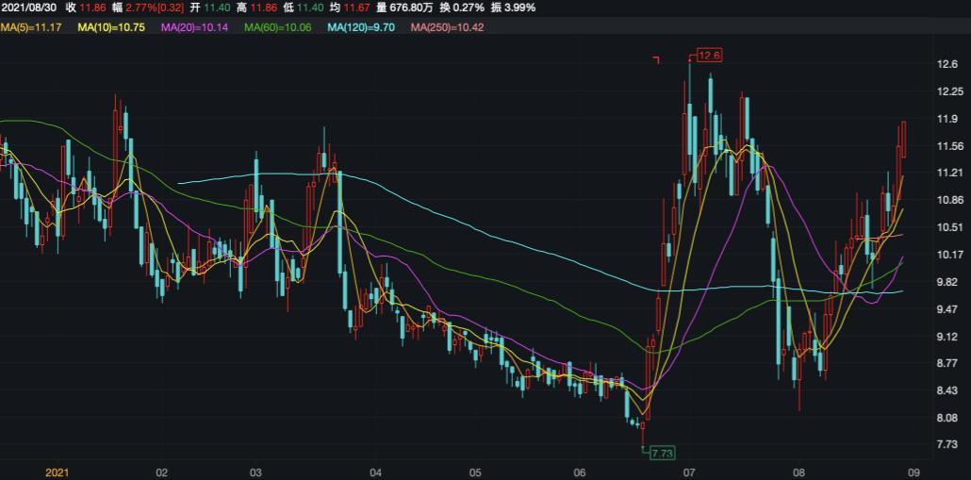Click the small red corner marker near the chart top
The width and height of the screenshot is (971, 480).
tap(656, 59)
